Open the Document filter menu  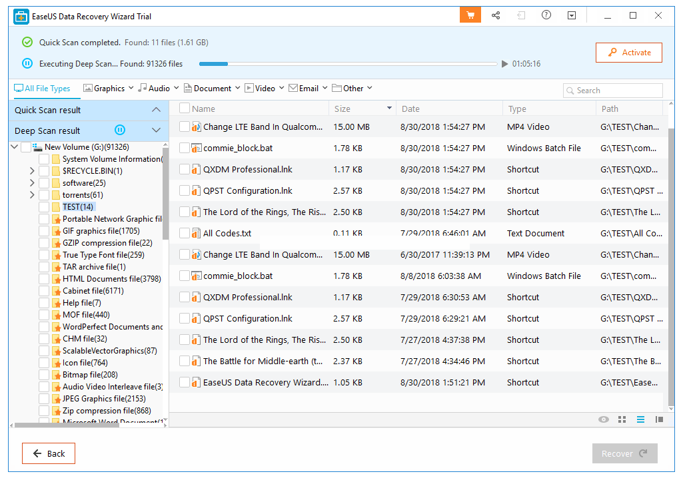[x=212, y=88]
